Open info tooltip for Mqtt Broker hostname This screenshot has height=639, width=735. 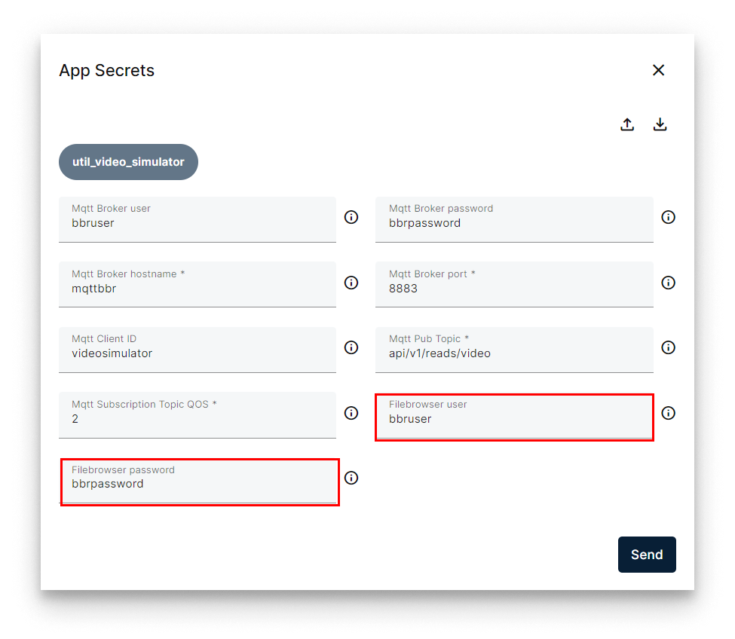point(351,283)
